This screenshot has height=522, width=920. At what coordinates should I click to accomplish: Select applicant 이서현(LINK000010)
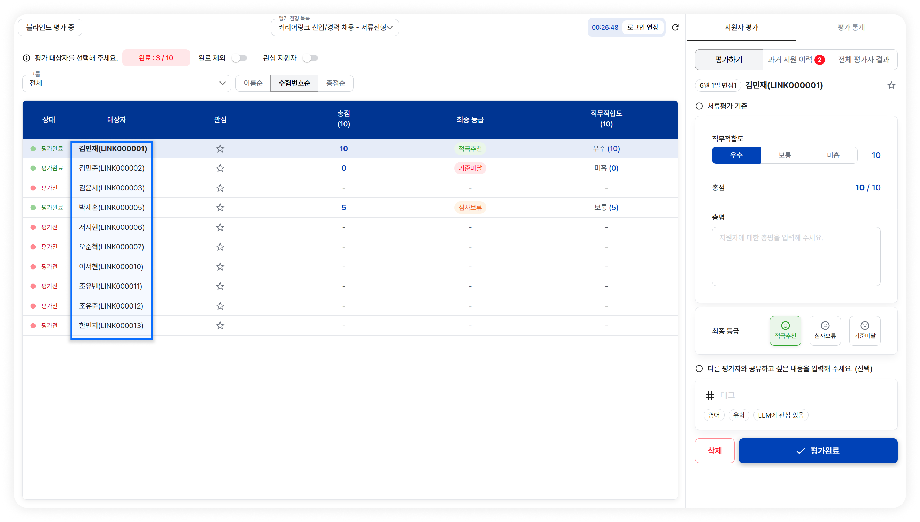coord(111,267)
